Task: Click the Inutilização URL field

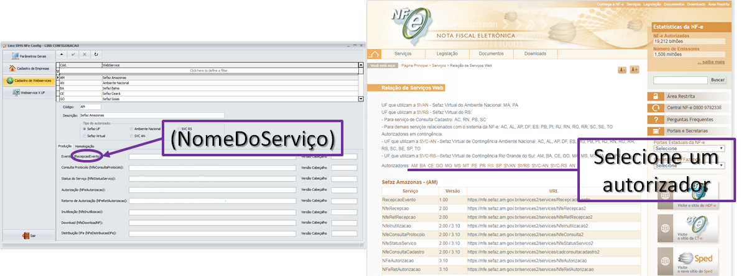Action: [212, 212]
